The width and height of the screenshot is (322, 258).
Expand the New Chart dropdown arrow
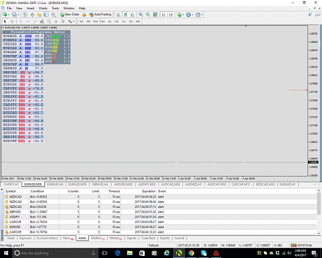click(x=9, y=15)
